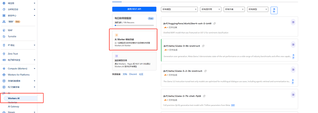The height and width of the screenshot is (113, 318).
Task: Expand the 安全中心 sidebar arrow
Action: 35,15
